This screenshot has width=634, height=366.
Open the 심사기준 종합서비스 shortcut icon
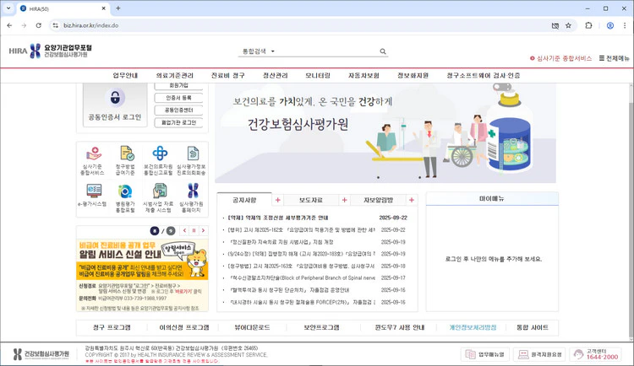[93, 153]
